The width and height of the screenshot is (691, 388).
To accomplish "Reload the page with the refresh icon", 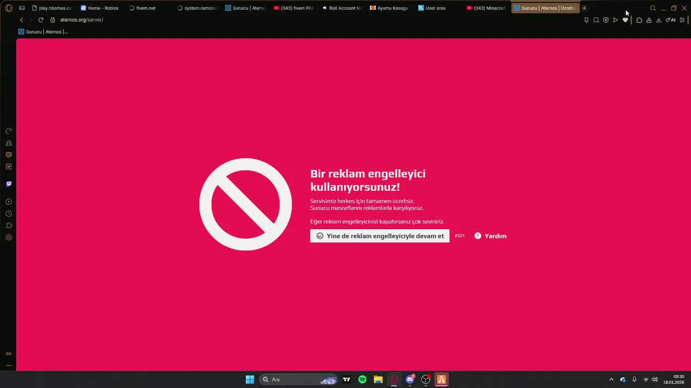I will click(x=40, y=20).
